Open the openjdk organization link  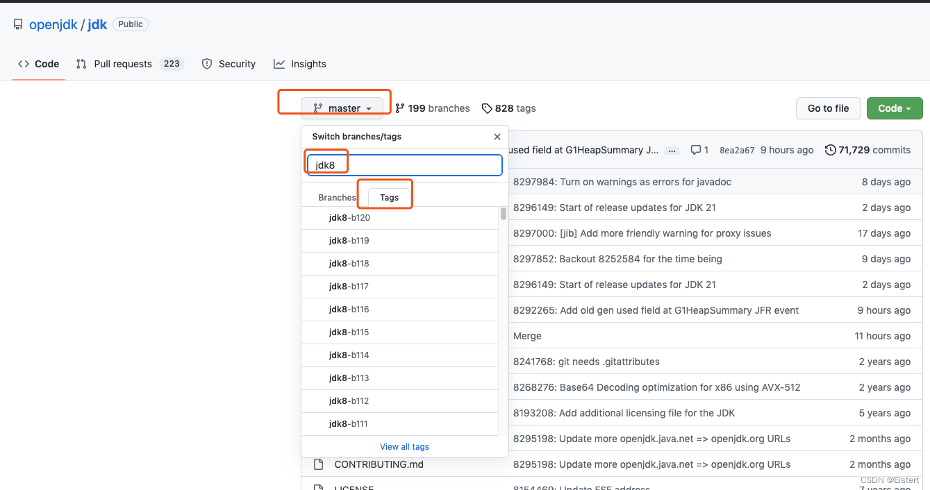pyautogui.click(x=53, y=24)
